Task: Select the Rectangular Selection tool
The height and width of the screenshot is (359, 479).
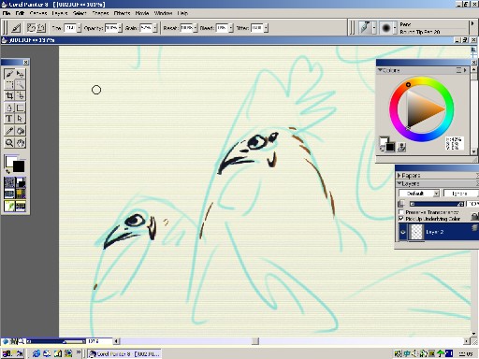Action: [9, 84]
